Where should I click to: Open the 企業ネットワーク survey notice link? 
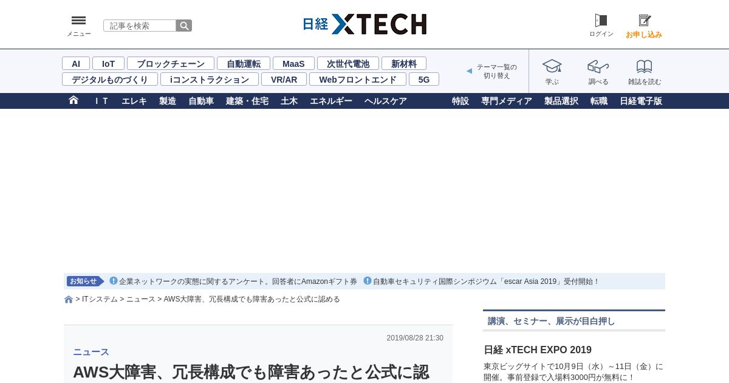(238, 281)
